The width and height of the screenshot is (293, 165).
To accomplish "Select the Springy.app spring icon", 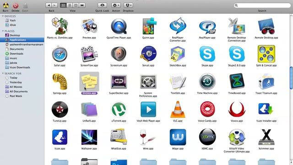I will point(60,82).
